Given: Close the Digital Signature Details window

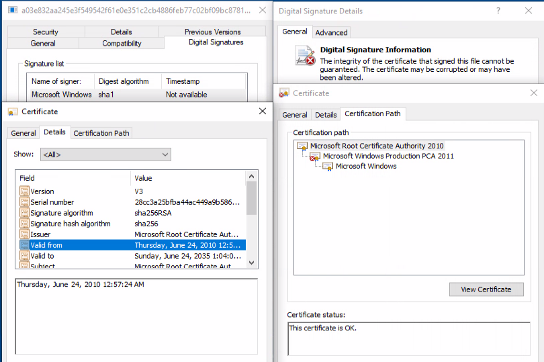Looking at the screenshot, I should tap(529, 11).
